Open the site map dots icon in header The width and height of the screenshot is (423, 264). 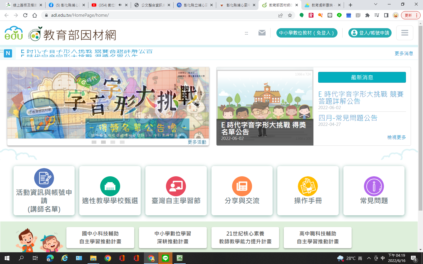tap(246, 33)
